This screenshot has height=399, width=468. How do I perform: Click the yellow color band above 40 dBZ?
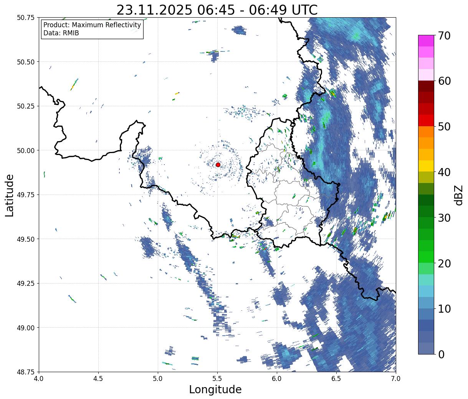click(426, 166)
